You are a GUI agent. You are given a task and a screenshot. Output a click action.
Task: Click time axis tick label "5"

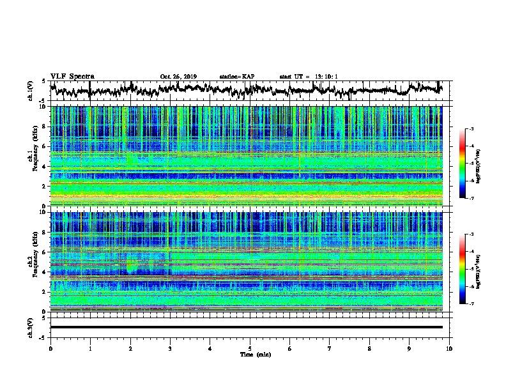[x=250, y=349]
